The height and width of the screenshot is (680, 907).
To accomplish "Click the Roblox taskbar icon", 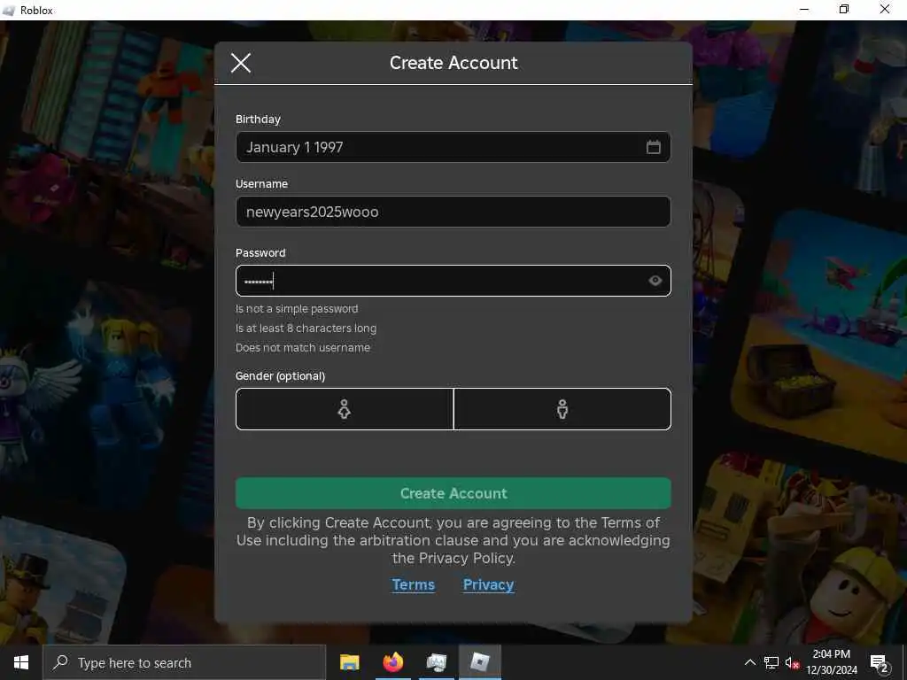I will pos(479,662).
